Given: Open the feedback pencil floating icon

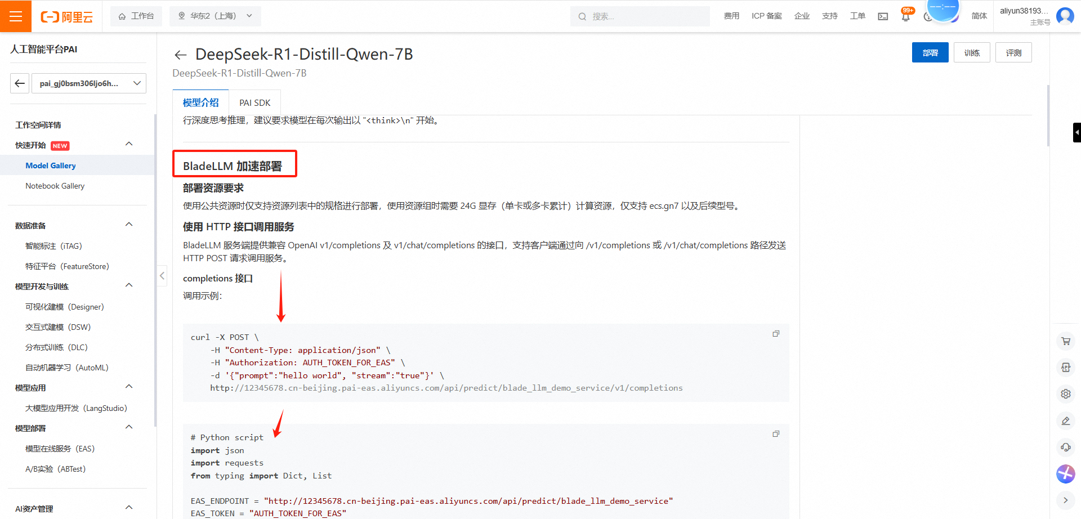Looking at the screenshot, I should pos(1066,420).
